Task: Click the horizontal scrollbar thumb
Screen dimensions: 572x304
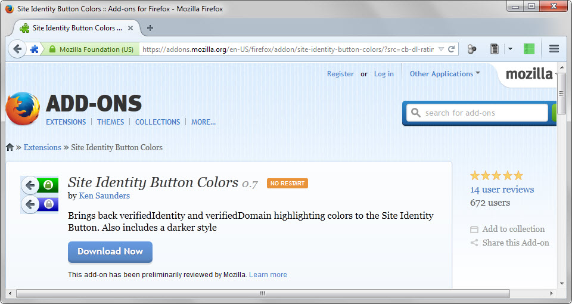Action: point(263,293)
